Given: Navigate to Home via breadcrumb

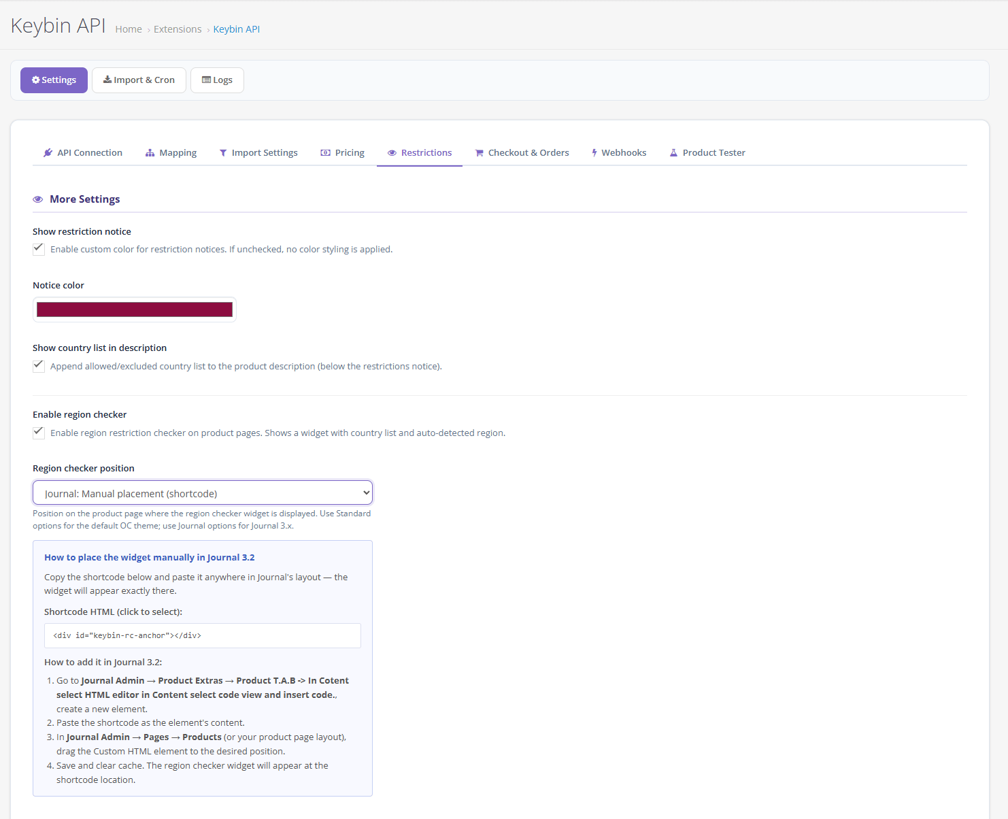Looking at the screenshot, I should (129, 29).
